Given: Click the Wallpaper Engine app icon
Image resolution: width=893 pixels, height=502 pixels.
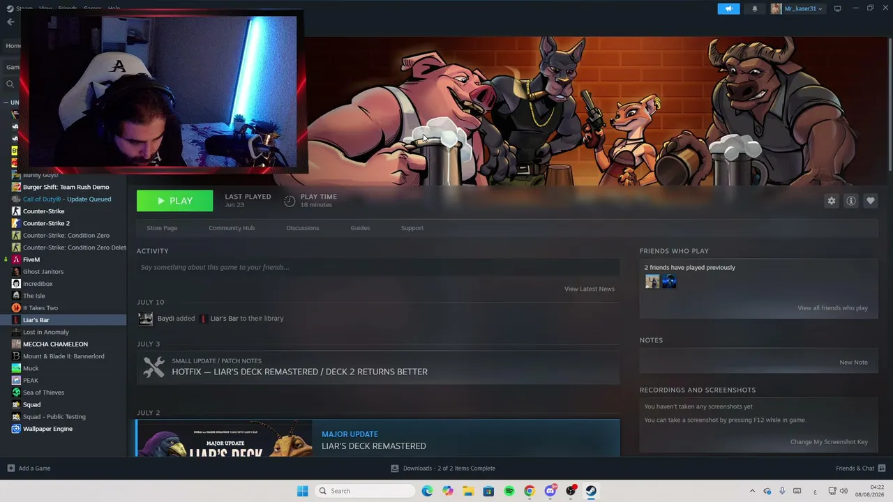Looking at the screenshot, I should point(16,429).
